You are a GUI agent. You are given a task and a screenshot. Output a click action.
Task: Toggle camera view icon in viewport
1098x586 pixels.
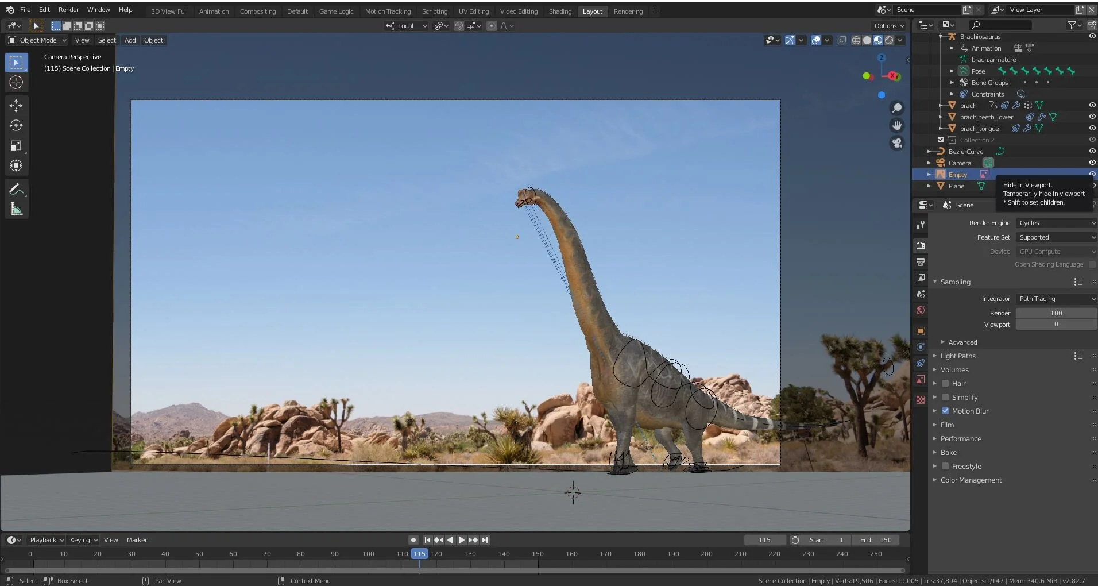point(896,143)
